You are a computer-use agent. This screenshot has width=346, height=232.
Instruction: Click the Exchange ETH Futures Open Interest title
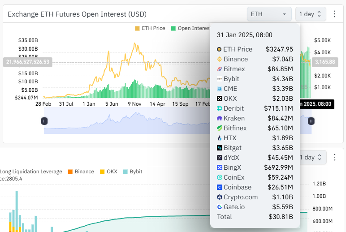[x=77, y=14]
